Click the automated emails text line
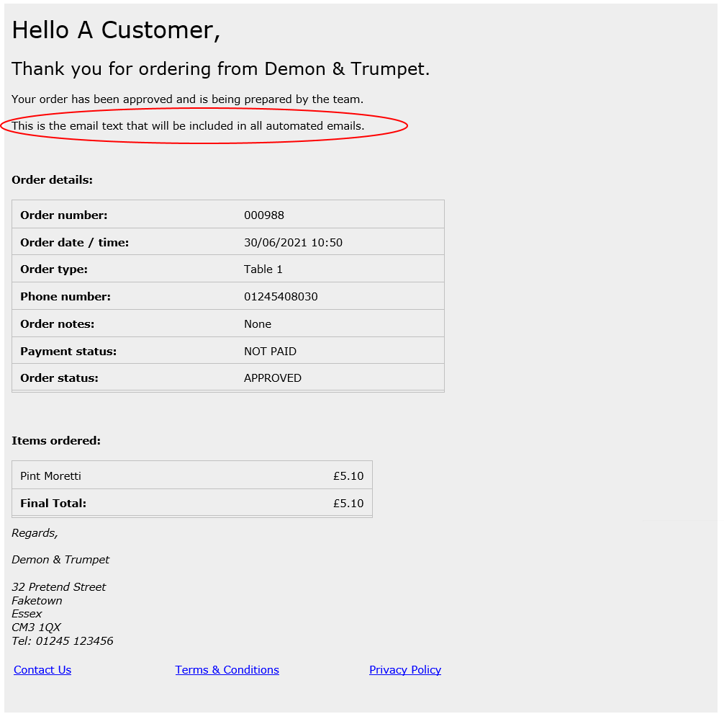 [188, 125]
